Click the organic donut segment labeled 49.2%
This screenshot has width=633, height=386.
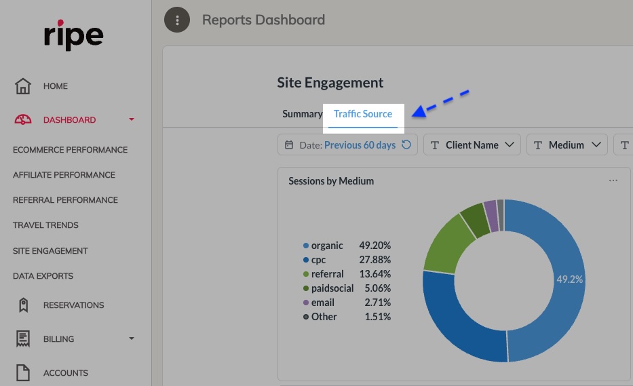point(569,279)
